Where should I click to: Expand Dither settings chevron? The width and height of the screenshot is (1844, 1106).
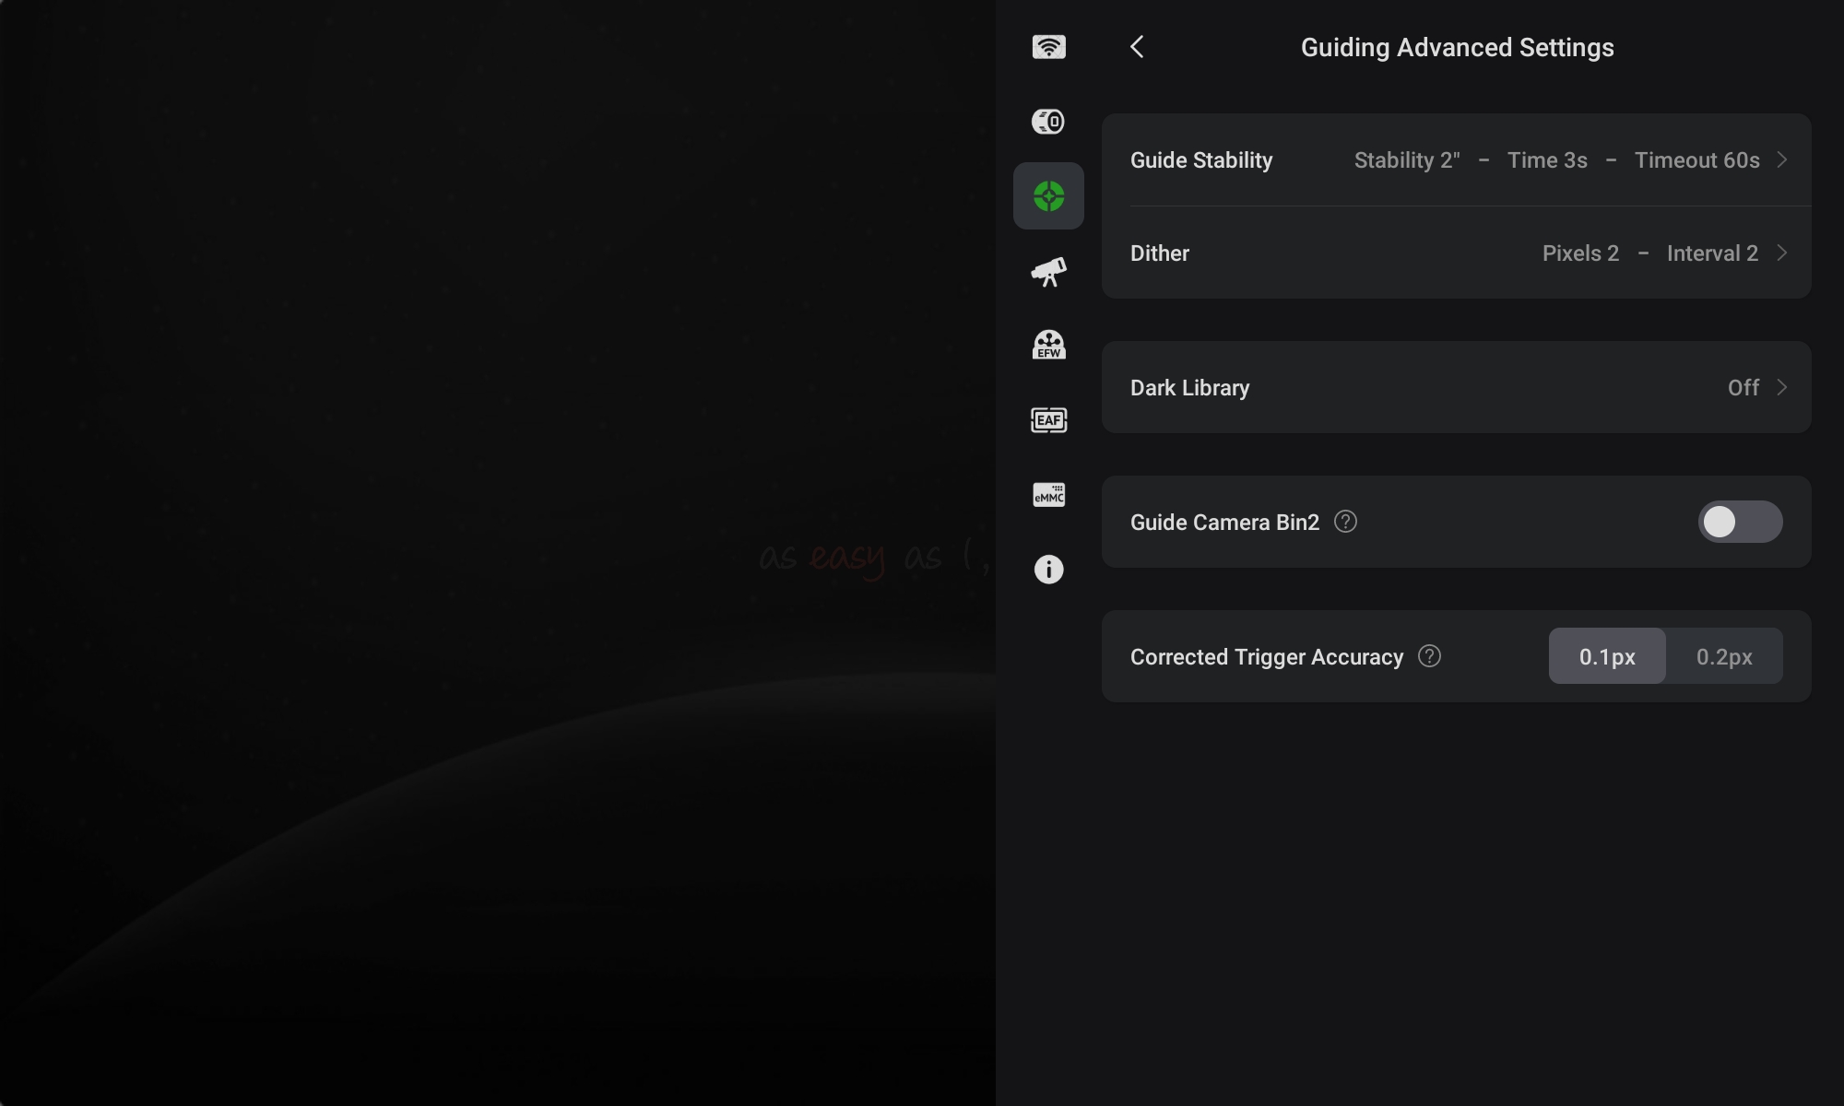(x=1782, y=253)
